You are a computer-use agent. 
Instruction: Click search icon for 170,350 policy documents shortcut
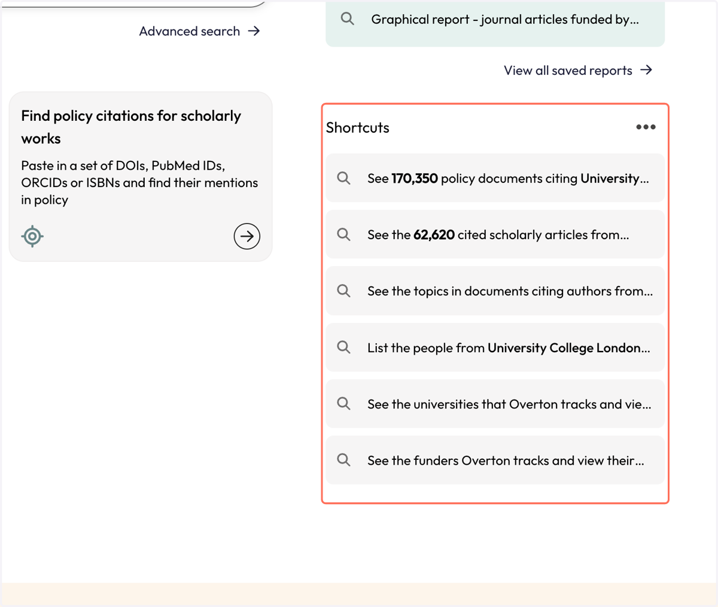pos(343,178)
